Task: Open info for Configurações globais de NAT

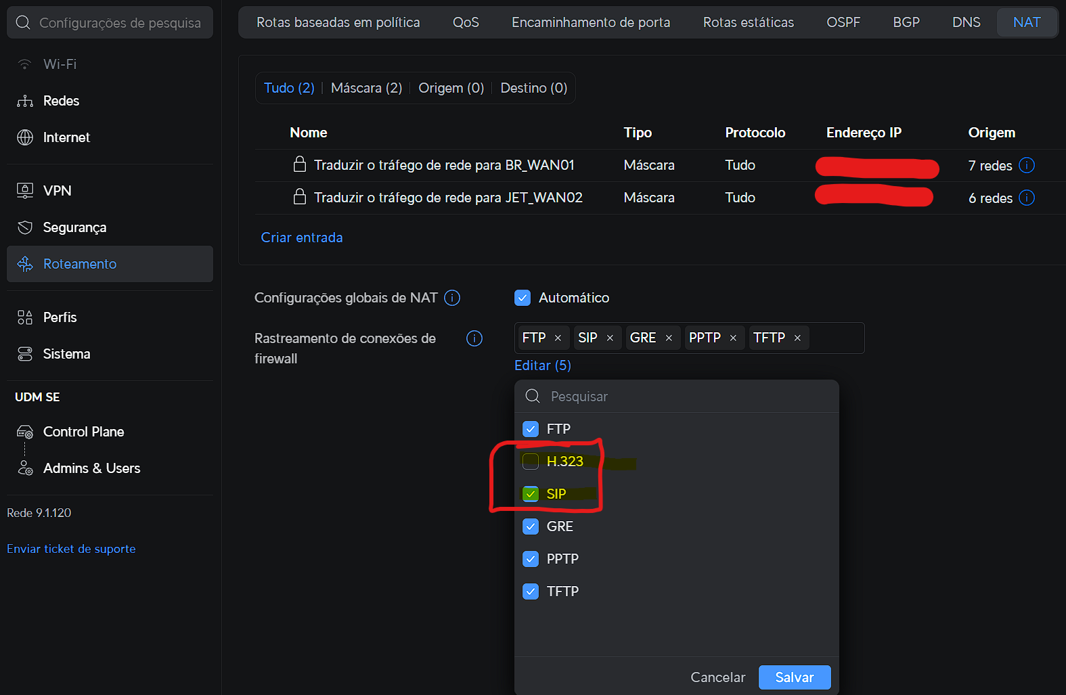Action: tap(452, 298)
